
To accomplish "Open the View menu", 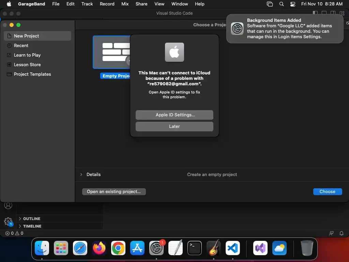I will (x=160, y=4).
